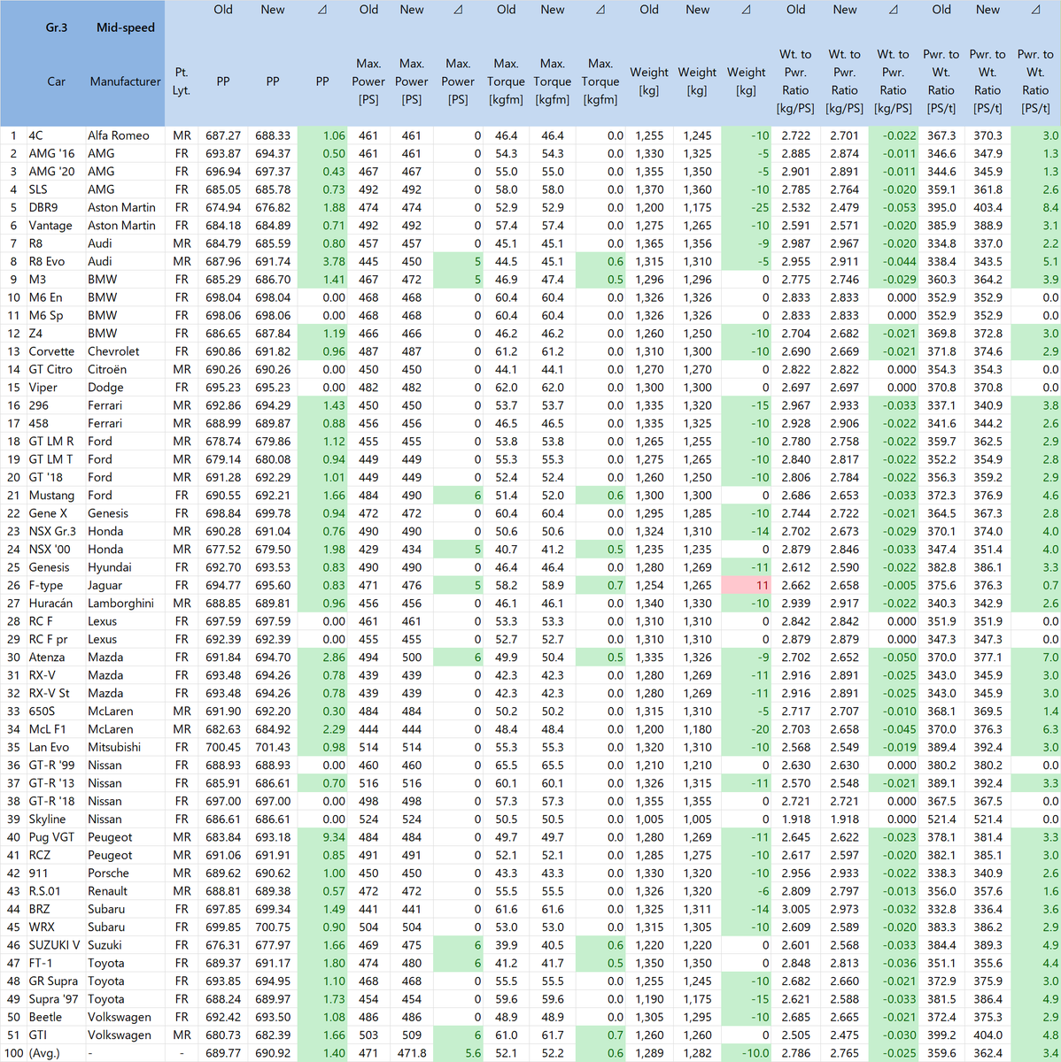This screenshot has width=1061, height=1062.
Task: Click the 3.005 weight-to-power value
Action: click(x=795, y=909)
